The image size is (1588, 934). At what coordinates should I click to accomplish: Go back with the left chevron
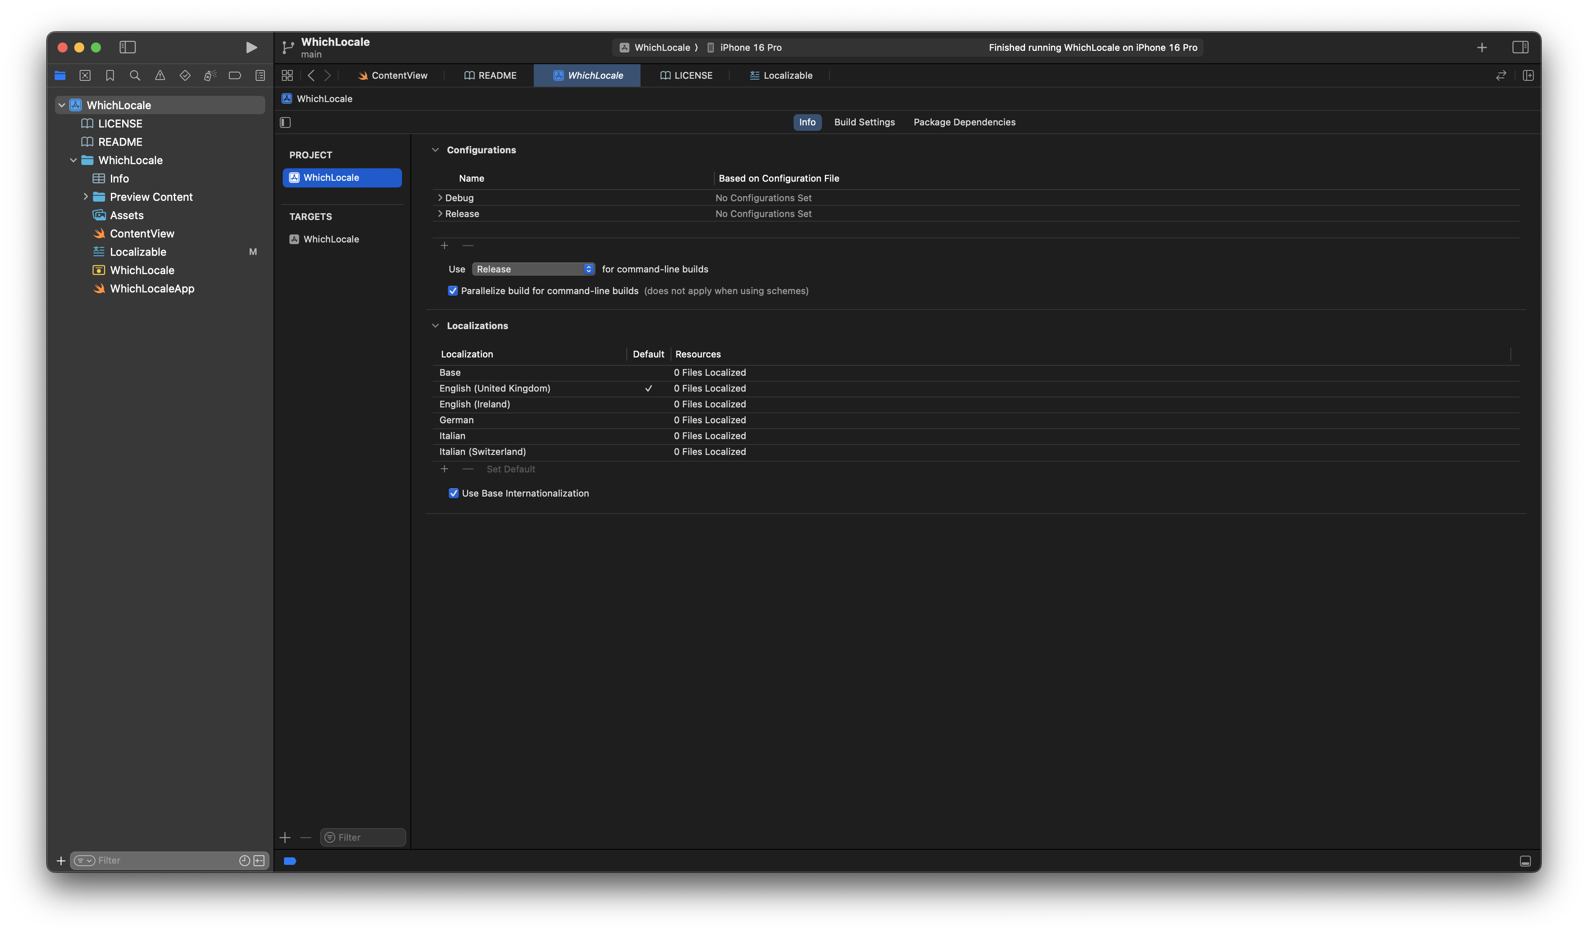click(x=311, y=75)
